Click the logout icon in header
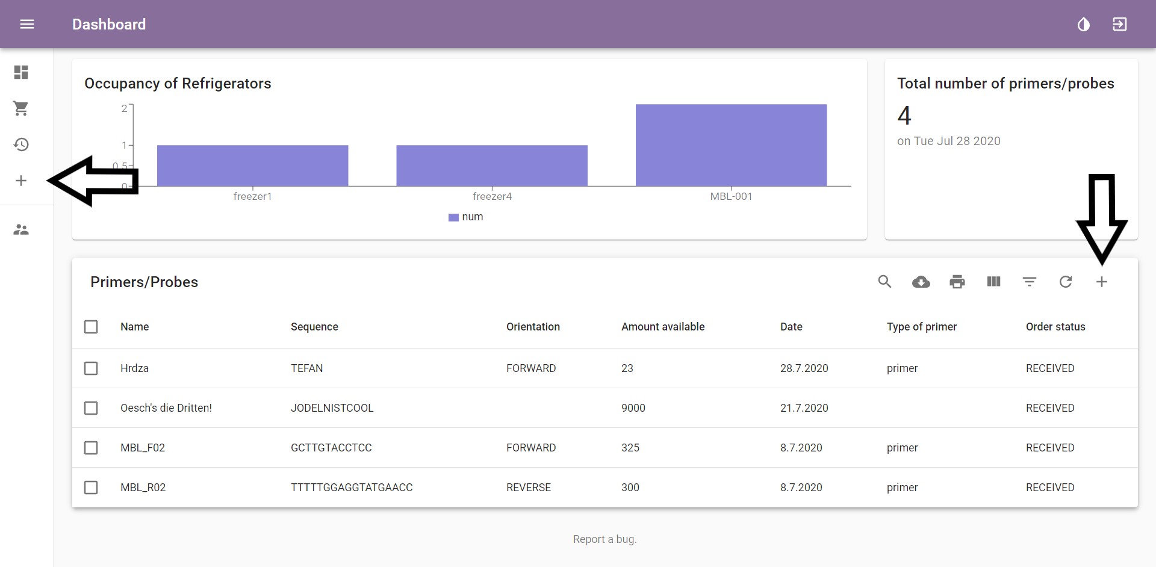This screenshot has height=567, width=1156. [1120, 24]
